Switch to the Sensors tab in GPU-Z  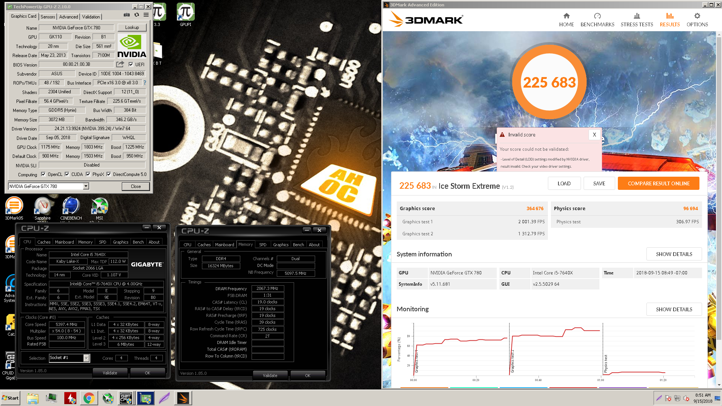48,17
